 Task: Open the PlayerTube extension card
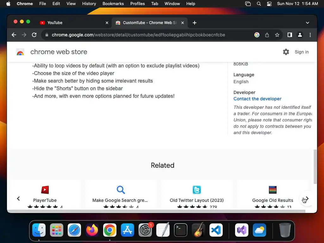click(x=45, y=195)
